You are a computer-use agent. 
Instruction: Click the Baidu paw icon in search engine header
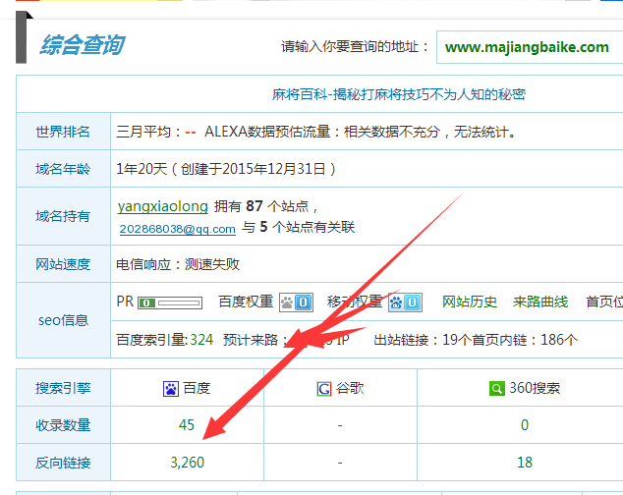tap(171, 388)
